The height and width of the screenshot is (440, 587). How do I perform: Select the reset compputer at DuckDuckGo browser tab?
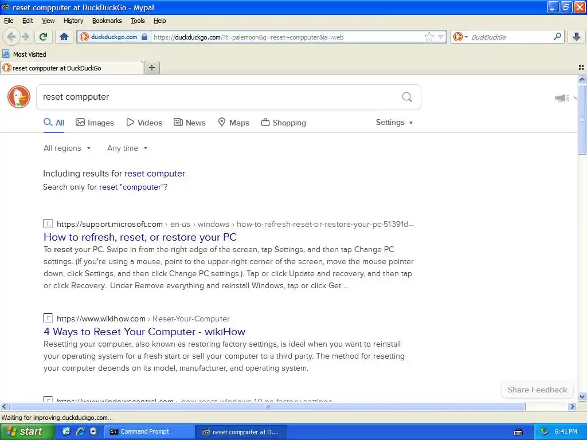click(x=72, y=68)
